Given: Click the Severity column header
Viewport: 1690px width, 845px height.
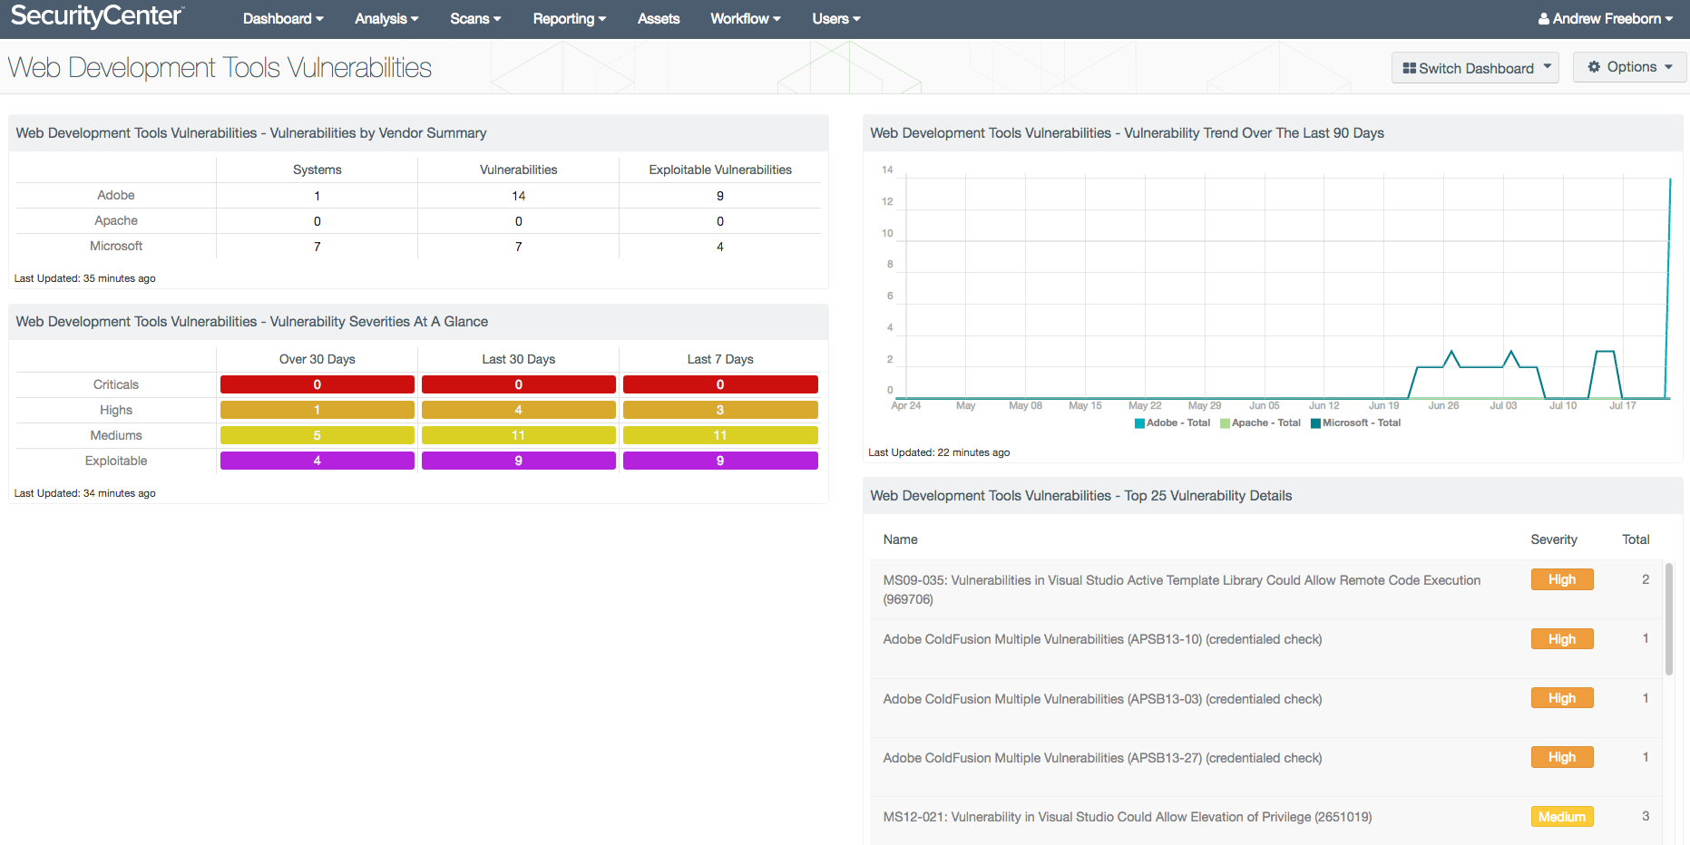Looking at the screenshot, I should coord(1554,539).
